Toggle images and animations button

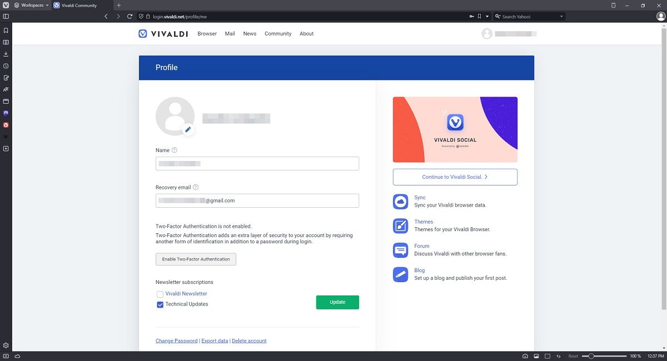(536, 356)
